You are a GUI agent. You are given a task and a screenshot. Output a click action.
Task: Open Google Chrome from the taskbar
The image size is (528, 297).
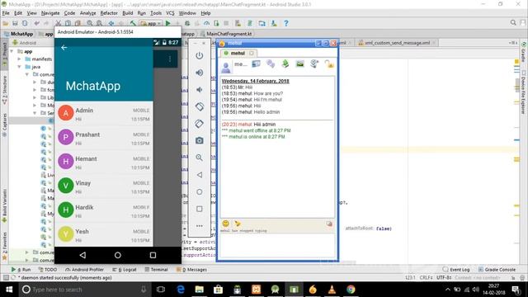(x=351, y=290)
